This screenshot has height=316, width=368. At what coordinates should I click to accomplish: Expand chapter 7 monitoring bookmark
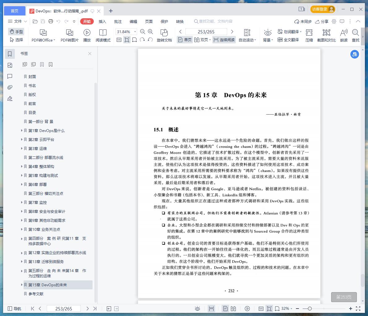22,202
